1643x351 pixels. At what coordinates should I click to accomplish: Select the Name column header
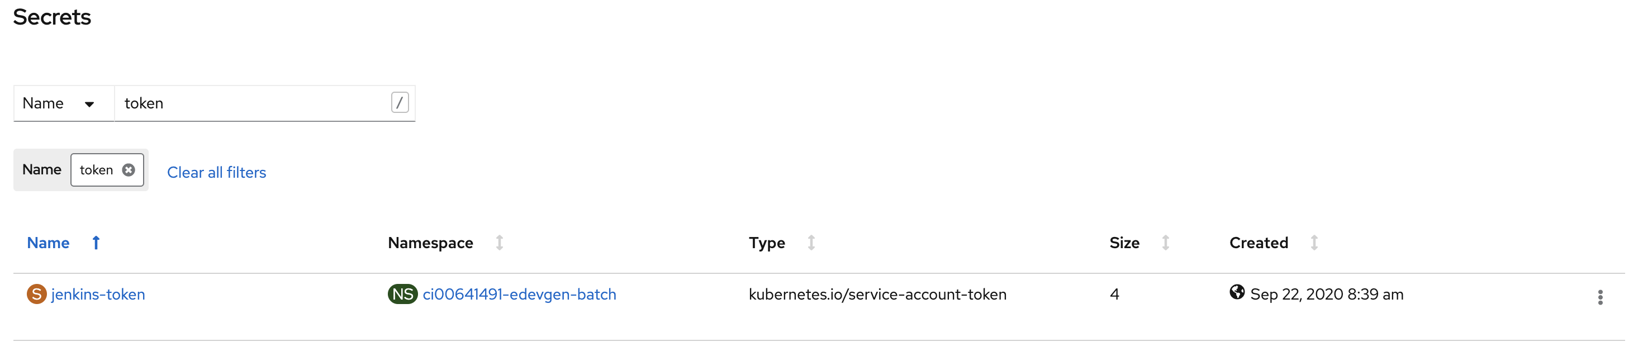tap(49, 243)
